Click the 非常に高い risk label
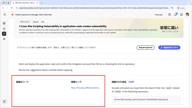 [169, 28]
